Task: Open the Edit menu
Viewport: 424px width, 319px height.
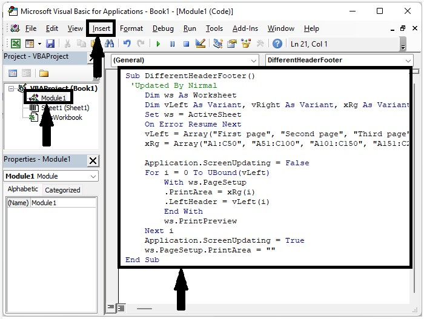Action: coord(52,28)
